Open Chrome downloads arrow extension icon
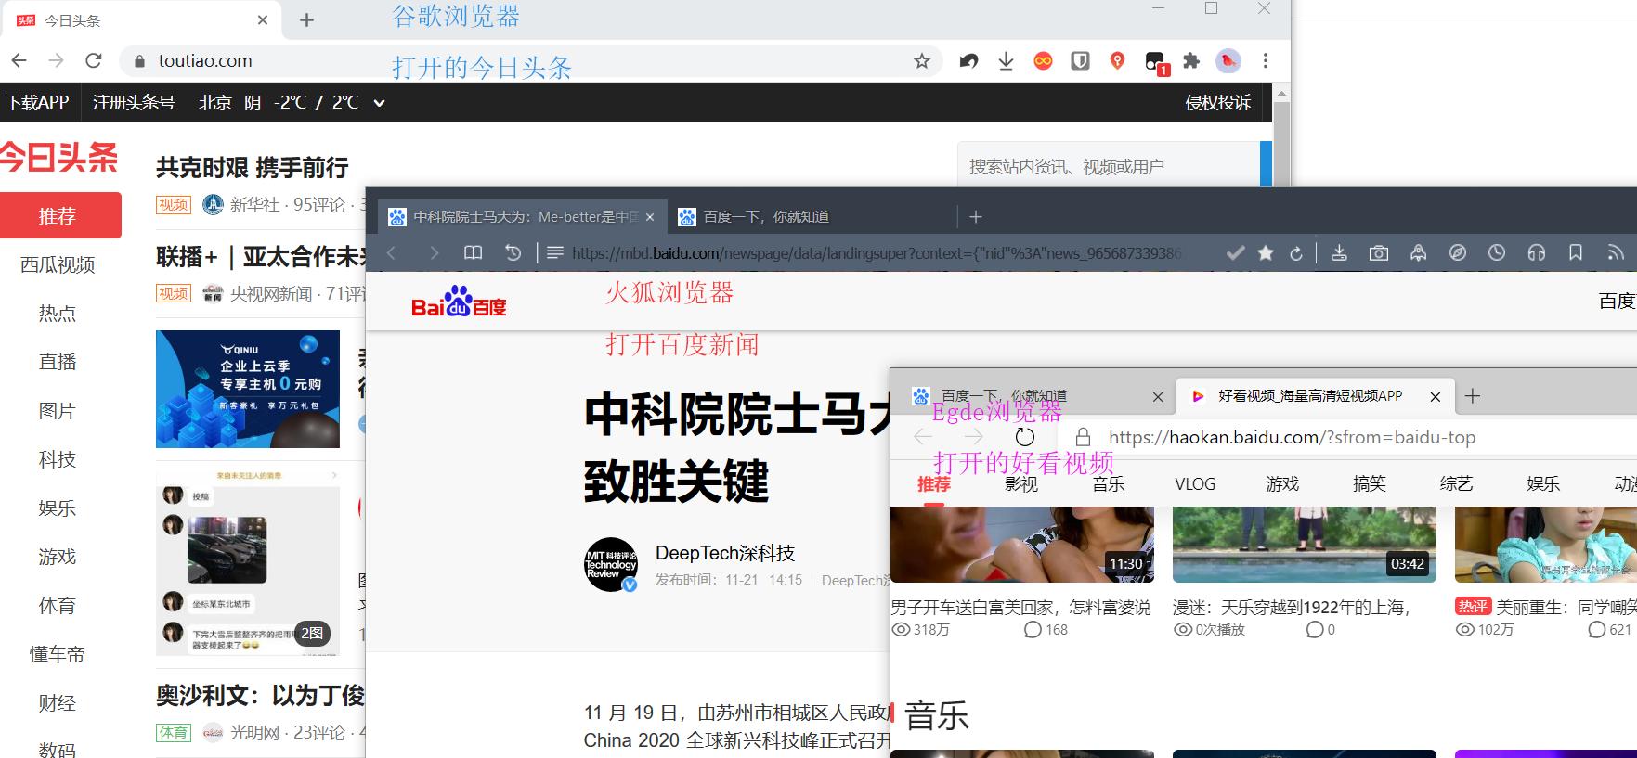Screen dimensions: 1637x758 1006,60
